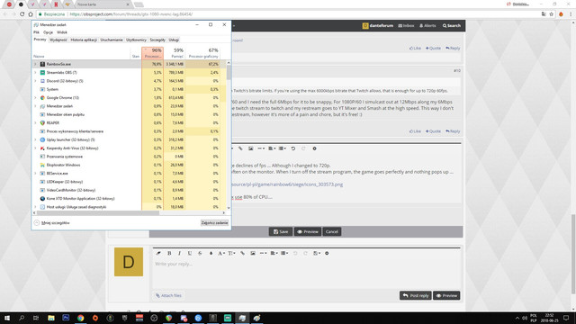Select the Kone XTD Monitor Application icon

[42, 198]
